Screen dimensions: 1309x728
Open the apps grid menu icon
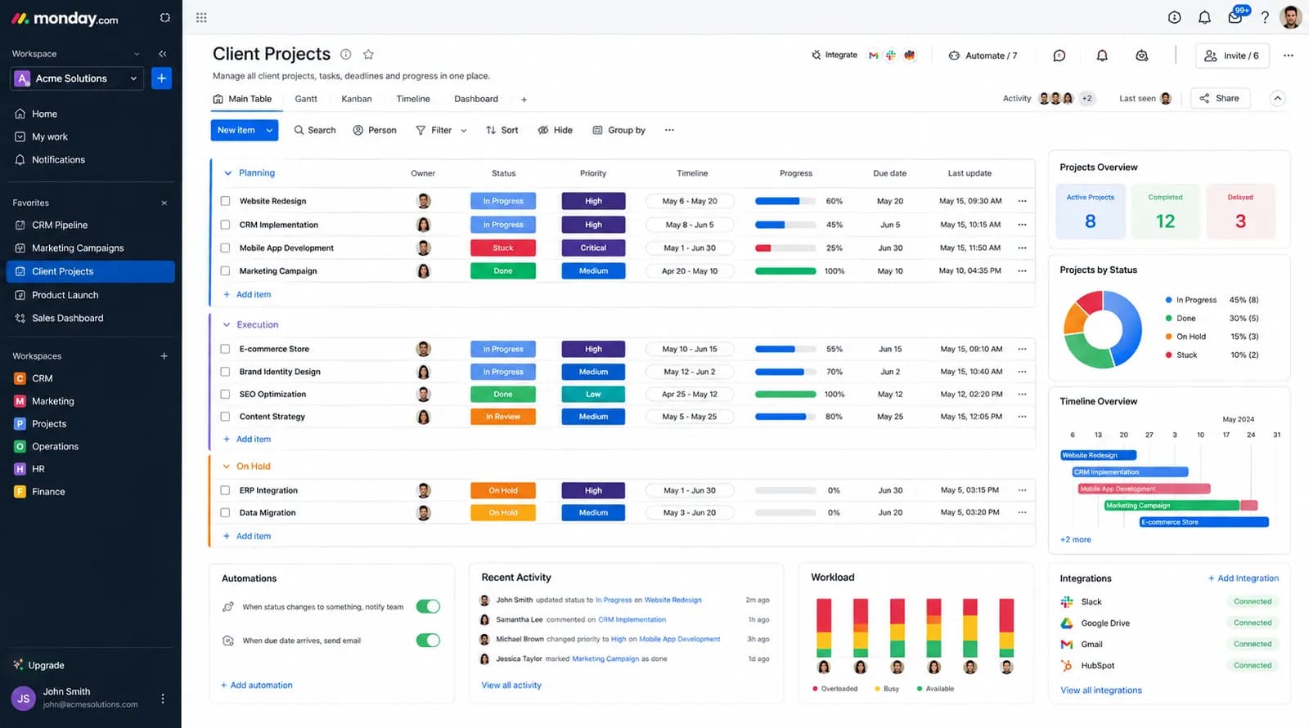click(x=201, y=17)
